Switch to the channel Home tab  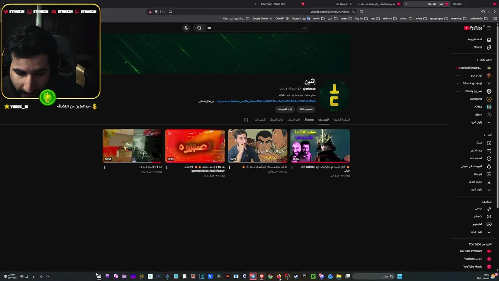pos(342,120)
